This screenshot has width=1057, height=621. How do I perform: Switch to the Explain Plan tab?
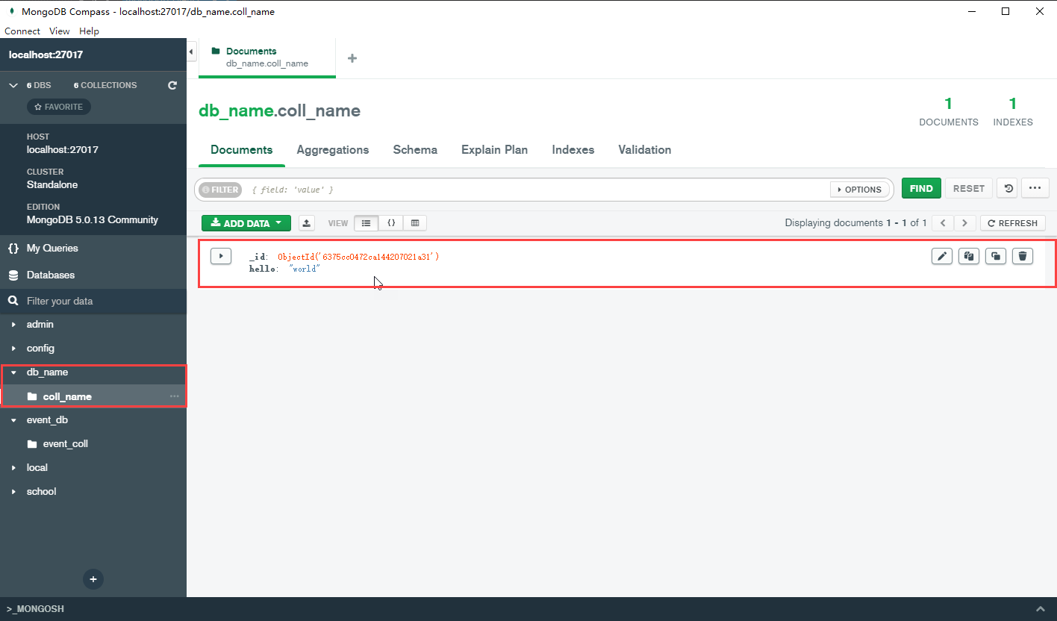[494, 150]
